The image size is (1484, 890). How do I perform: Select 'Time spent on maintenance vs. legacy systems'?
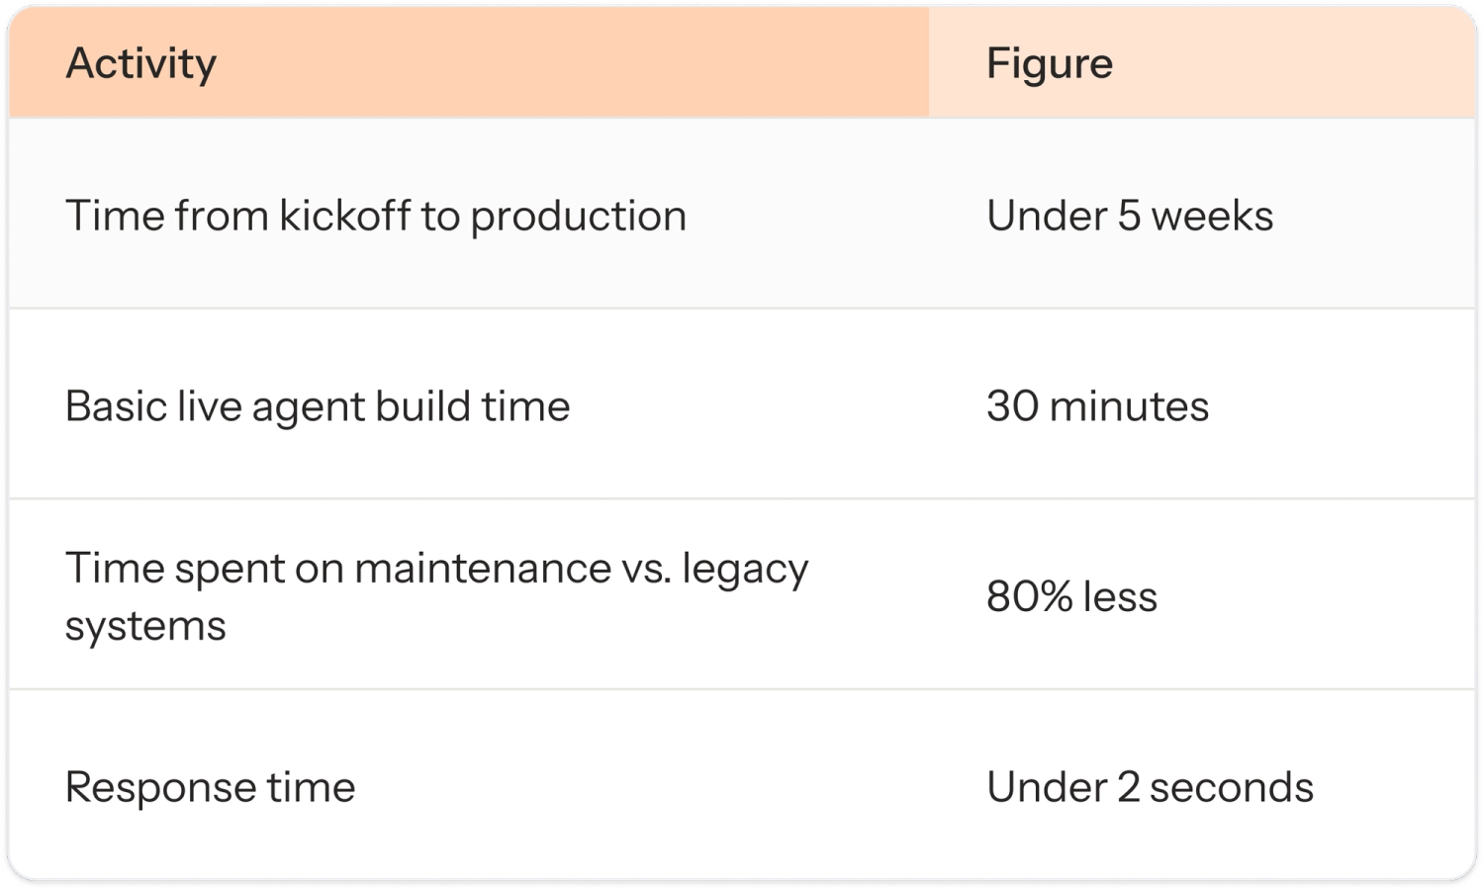click(435, 596)
